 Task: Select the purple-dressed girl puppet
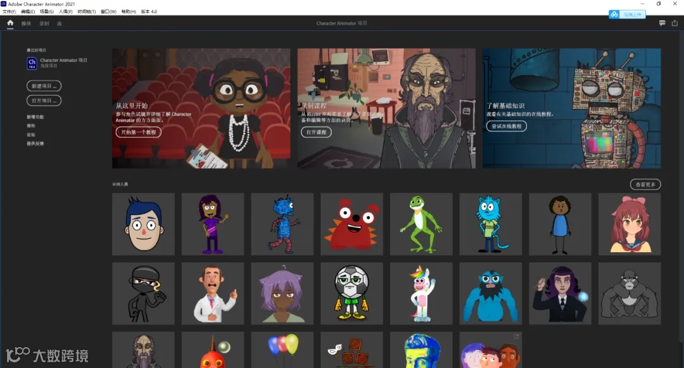click(x=213, y=224)
